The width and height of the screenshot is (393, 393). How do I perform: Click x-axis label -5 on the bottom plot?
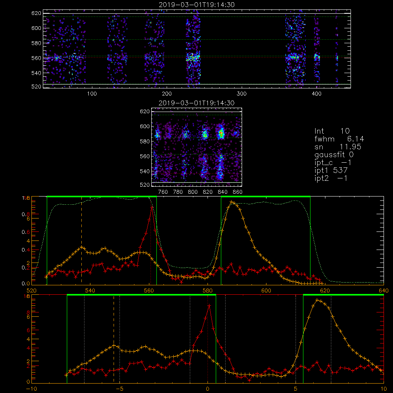tap(119, 389)
